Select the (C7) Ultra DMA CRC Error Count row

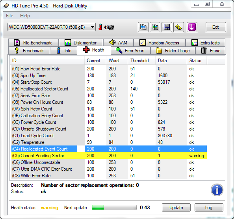pyautogui.click(x=109, y=169)
